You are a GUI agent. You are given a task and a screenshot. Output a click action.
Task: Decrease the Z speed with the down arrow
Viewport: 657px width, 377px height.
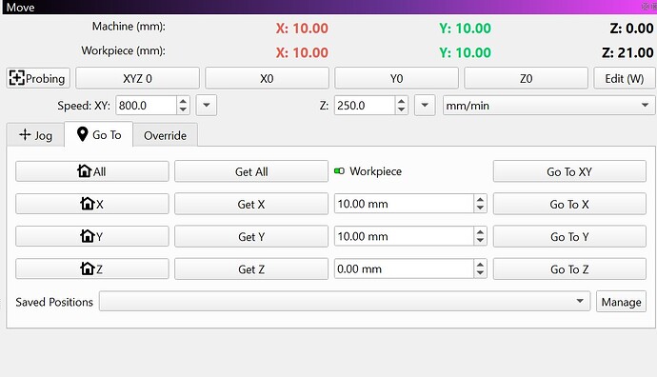coord(402,109)
